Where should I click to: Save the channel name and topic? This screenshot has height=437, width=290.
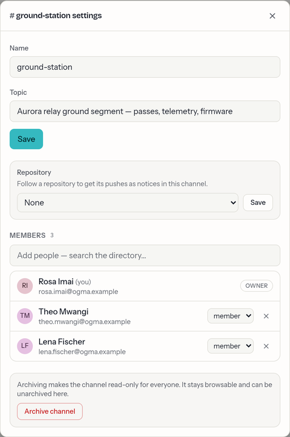[27, 139]
